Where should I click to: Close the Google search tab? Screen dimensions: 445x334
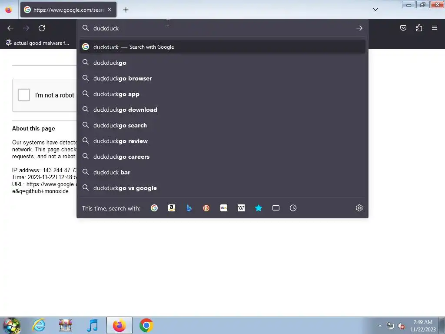point(110,10)
